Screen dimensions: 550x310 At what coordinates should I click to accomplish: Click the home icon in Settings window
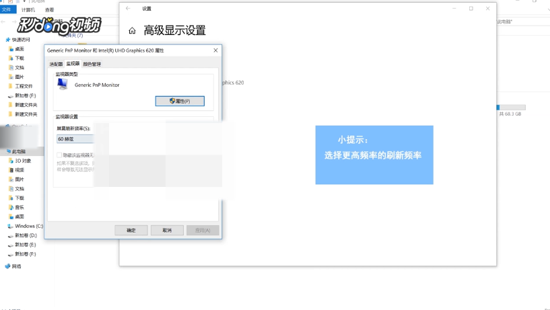click(x=132, y=31)
